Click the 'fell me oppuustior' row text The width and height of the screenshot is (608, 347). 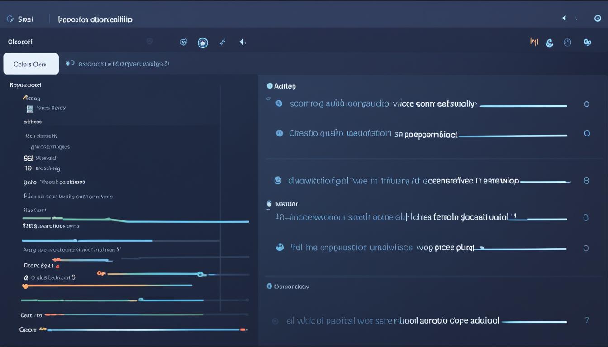pyautogui.click(x=382, y=248)
